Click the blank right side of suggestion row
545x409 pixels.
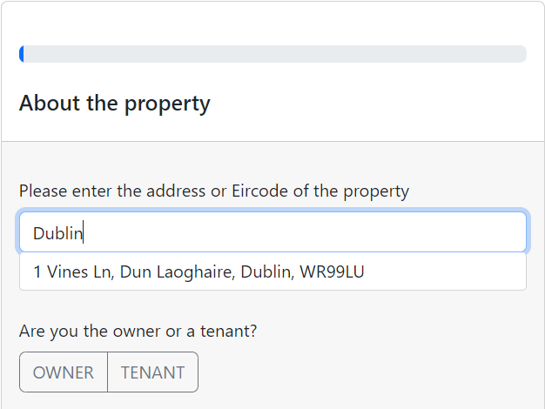pos(453,272)
